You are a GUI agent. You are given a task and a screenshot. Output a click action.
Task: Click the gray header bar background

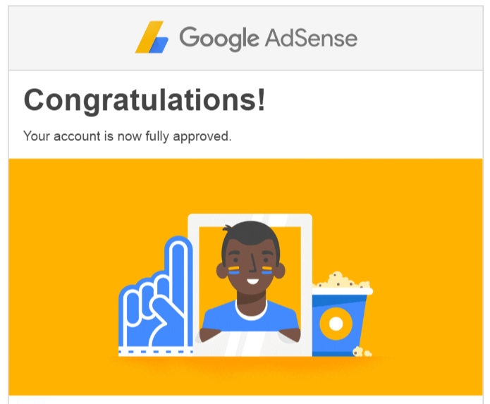(423, 37)
